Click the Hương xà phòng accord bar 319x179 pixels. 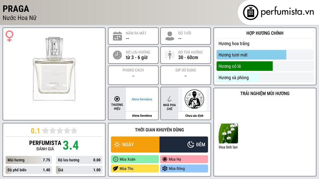[265, 77]
